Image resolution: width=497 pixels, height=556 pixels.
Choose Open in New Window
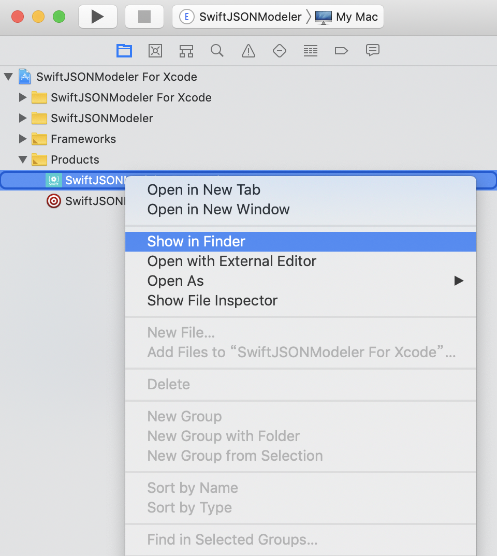pos(301,210)
